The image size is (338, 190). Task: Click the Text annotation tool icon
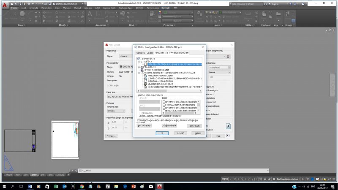coord(90,14)
